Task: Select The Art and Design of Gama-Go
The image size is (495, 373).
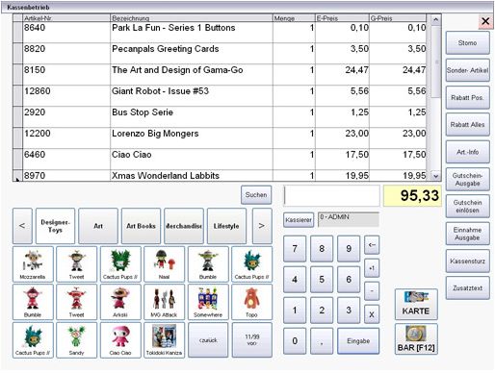Action: pos(220,74)
